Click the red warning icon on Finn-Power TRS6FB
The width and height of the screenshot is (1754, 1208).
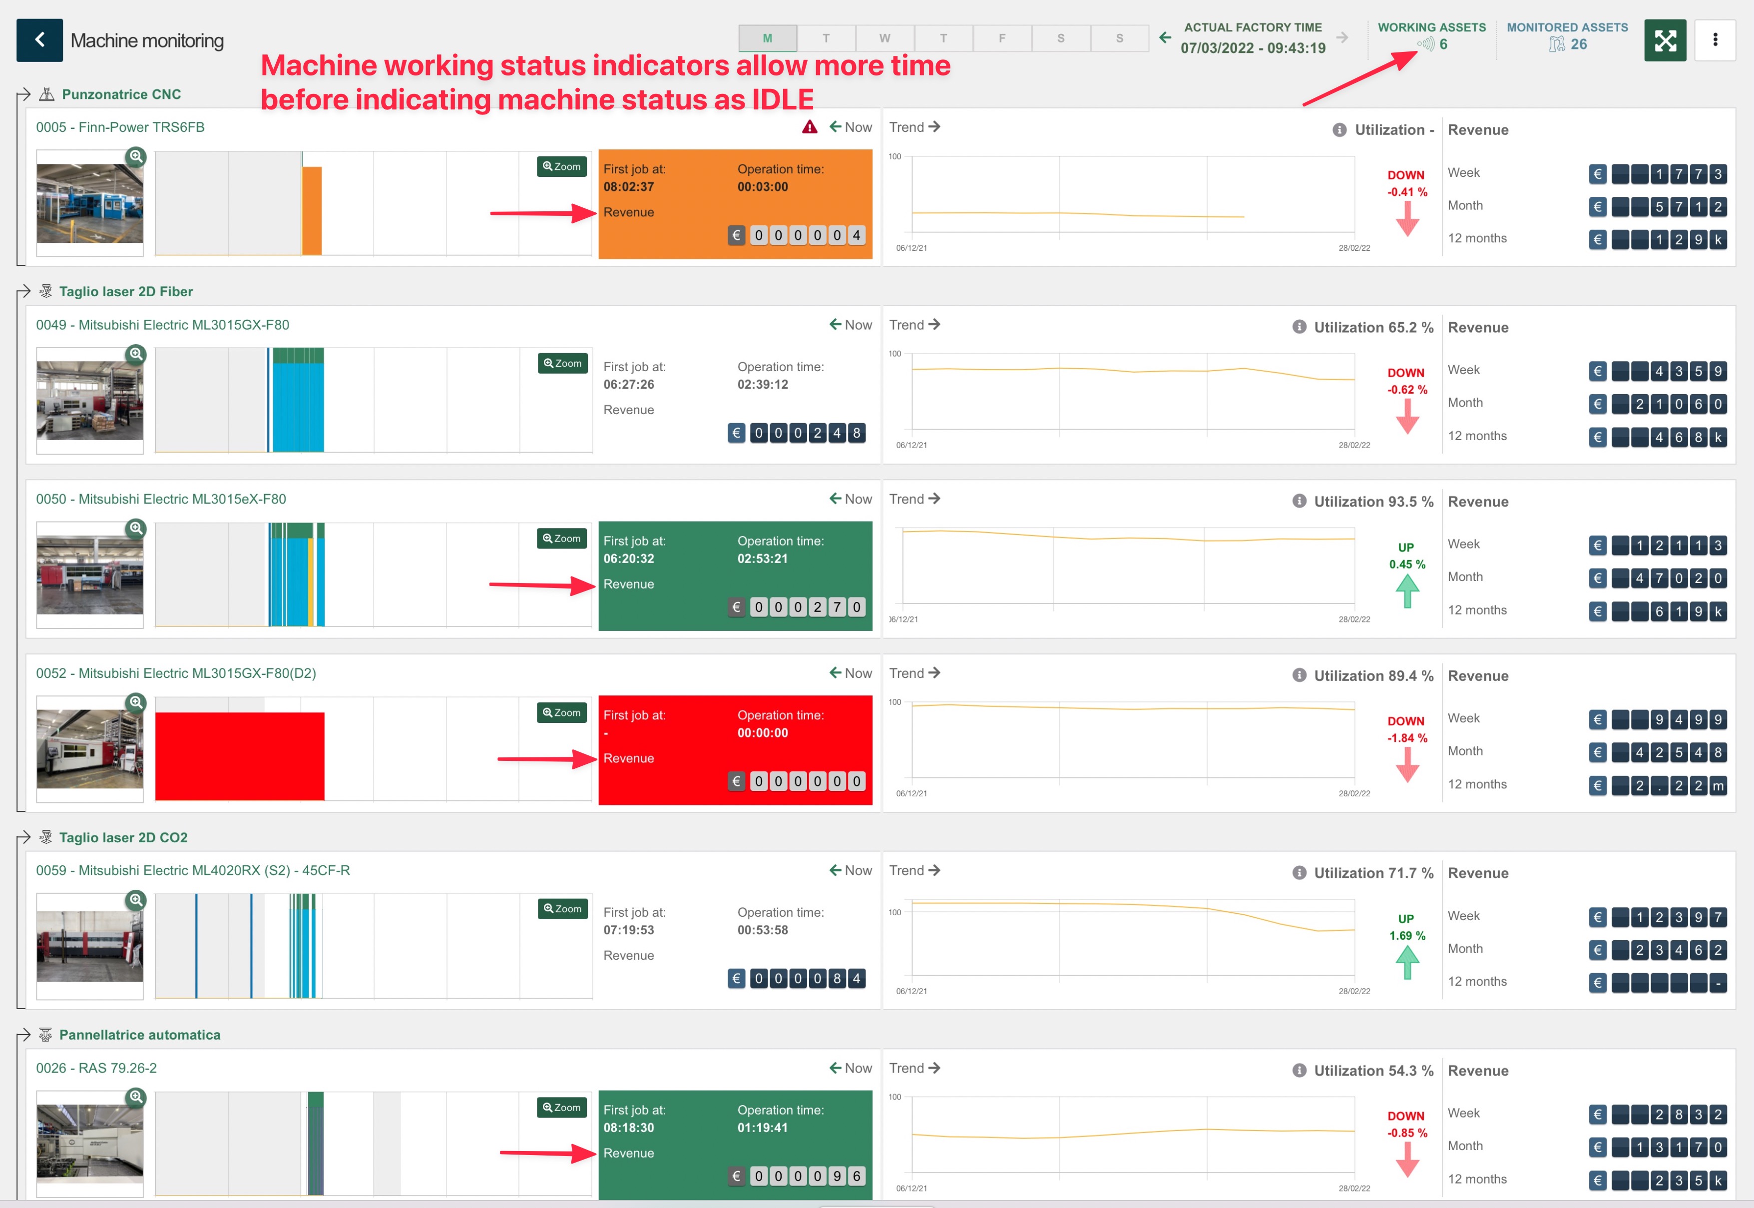(x=810, y=127)
